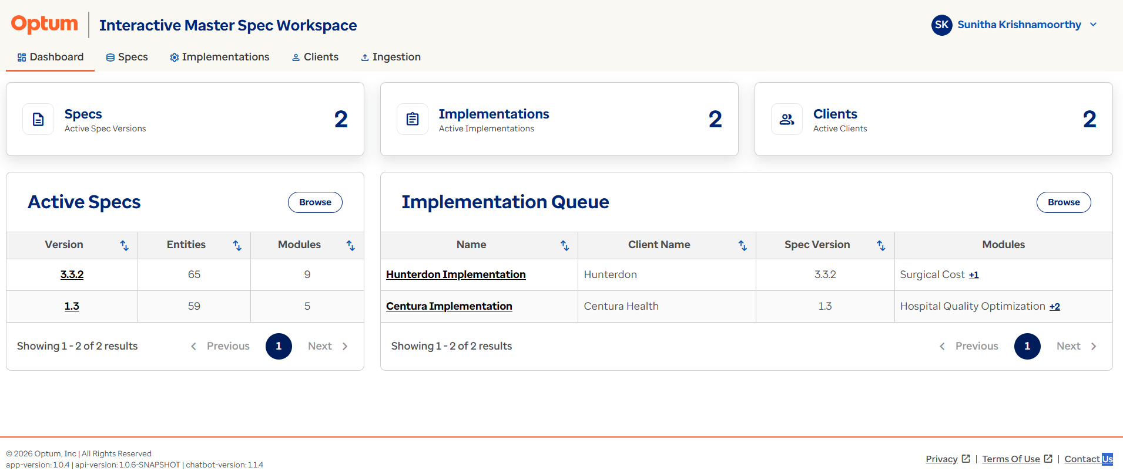Viewport: 1123px width, 471px height.
Task: Click the Implementations tab gear icon
Action: 174,57
